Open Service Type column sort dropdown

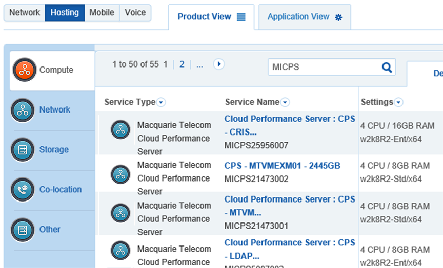[x=161, y=102]
